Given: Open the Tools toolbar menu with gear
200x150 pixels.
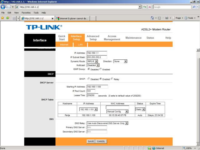Looking at the screenshot, I should point(190,18).
